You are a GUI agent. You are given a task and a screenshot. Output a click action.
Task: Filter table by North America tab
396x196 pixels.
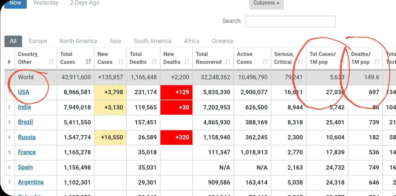(x=78, y=41)
